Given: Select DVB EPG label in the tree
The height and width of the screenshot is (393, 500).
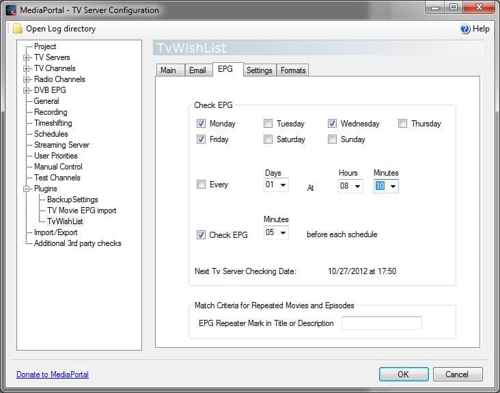Looking at the screenshot, I should tap(50, 90).
